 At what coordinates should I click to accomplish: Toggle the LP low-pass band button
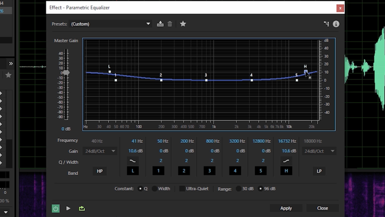pyautogui.click(x=319, y=171)
